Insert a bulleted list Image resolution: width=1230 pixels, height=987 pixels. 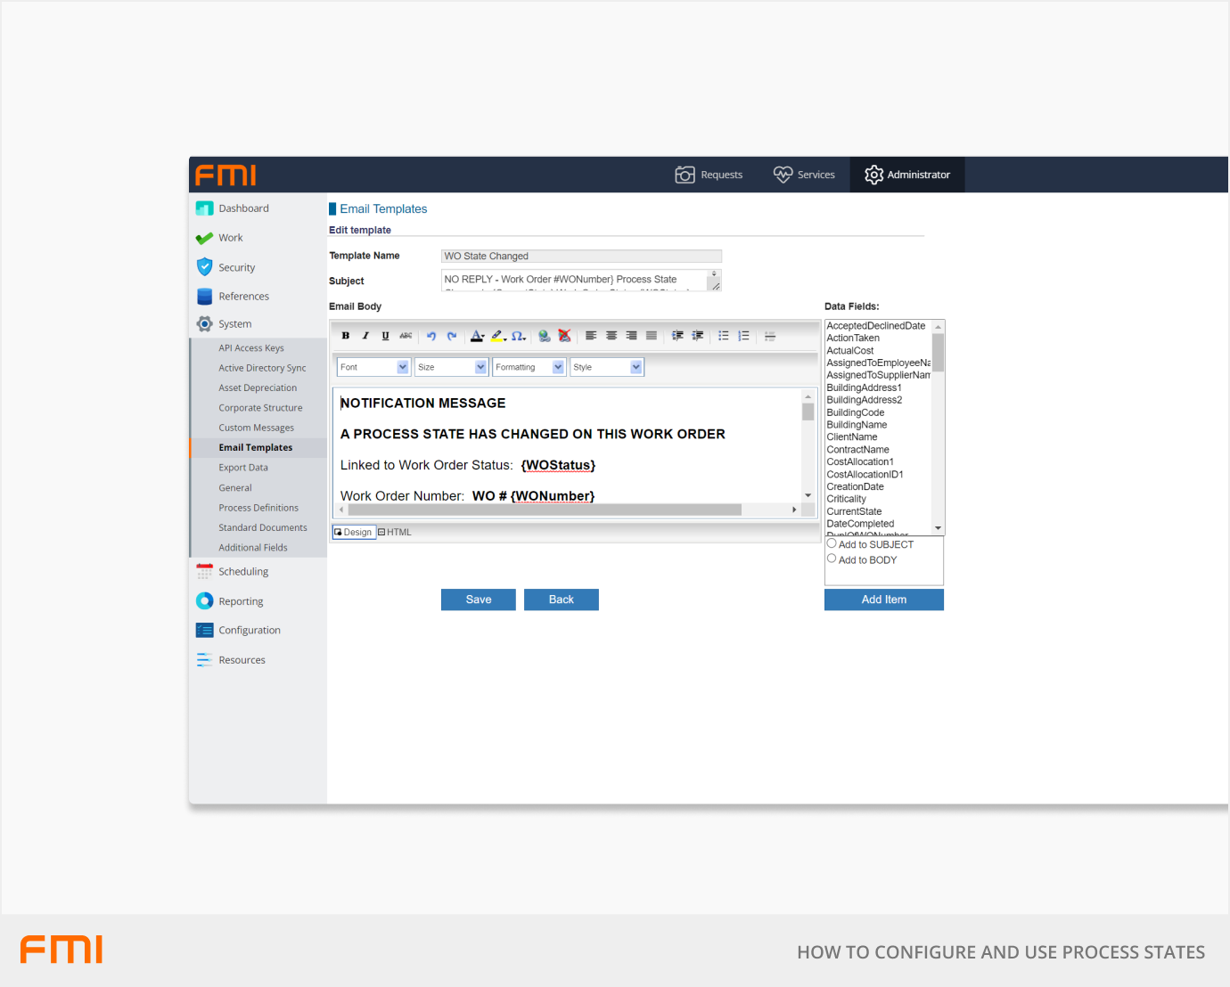pos(723,336)
